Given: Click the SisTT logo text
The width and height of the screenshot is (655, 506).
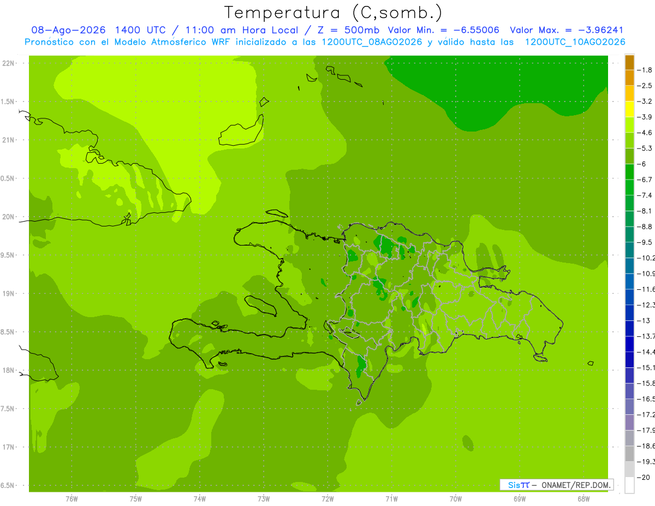Looking at the screenshot, I should click(x=519, y=485).
